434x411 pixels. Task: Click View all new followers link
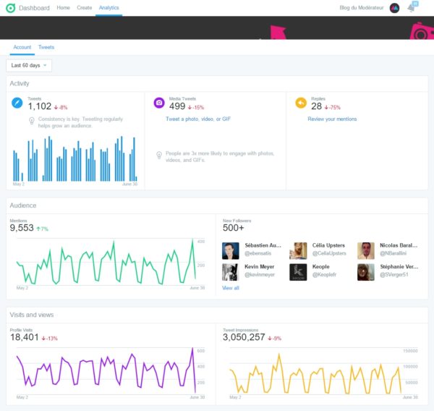pyautogui.click(x=231, y=288)
